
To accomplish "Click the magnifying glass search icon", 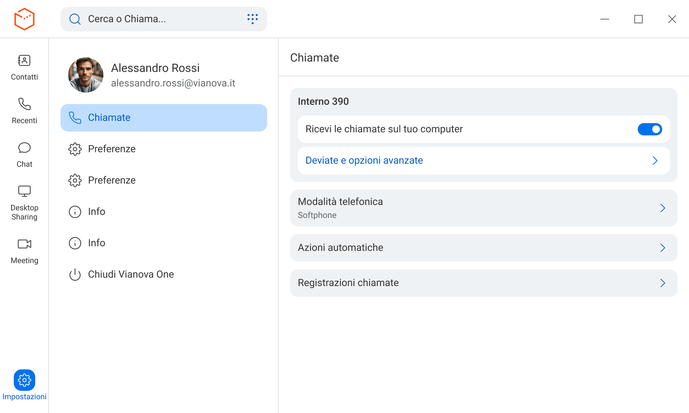I will pyautogui.click(x=75, y=19).
